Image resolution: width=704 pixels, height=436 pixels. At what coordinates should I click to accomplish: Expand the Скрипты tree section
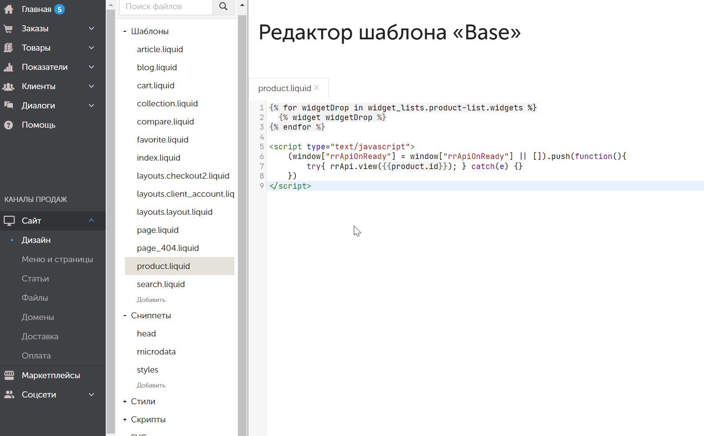click(x=125, y=420)
